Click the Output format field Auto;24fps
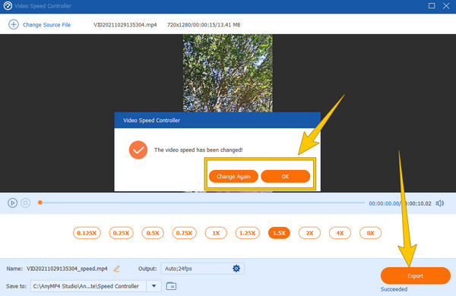The width and height of the screenshot is (456, 296). coord(202,269)
